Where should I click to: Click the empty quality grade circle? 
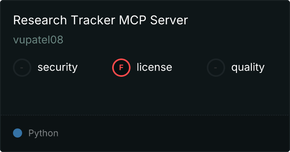tap(216, 68)
